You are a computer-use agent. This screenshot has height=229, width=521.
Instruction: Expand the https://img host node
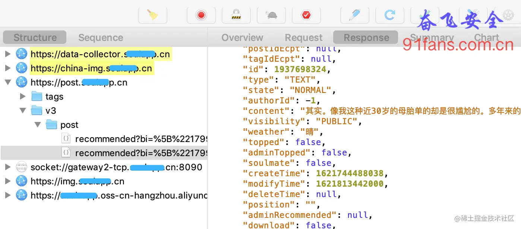coord(8,181)
